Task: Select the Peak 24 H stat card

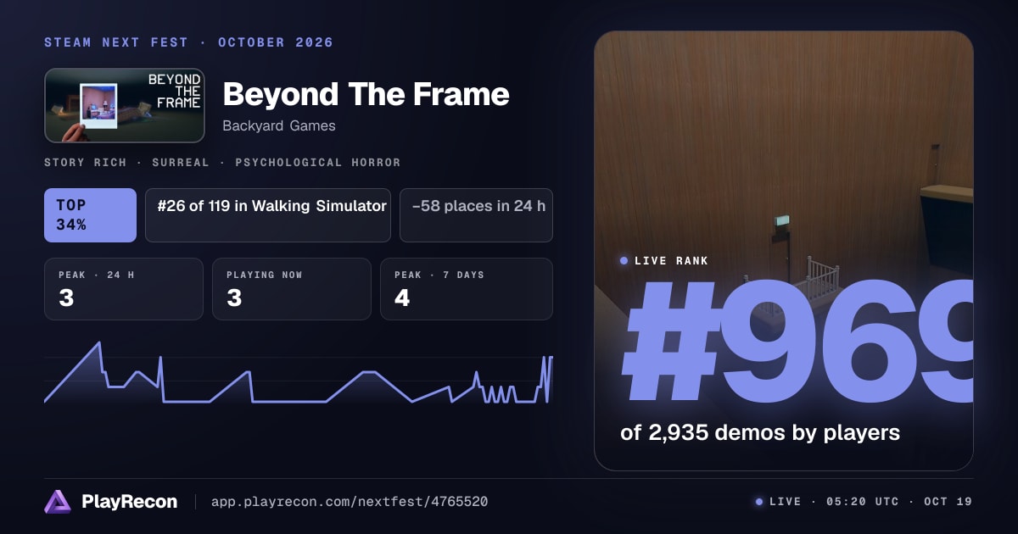Action: pyautogui.click(x=124, y=289)
